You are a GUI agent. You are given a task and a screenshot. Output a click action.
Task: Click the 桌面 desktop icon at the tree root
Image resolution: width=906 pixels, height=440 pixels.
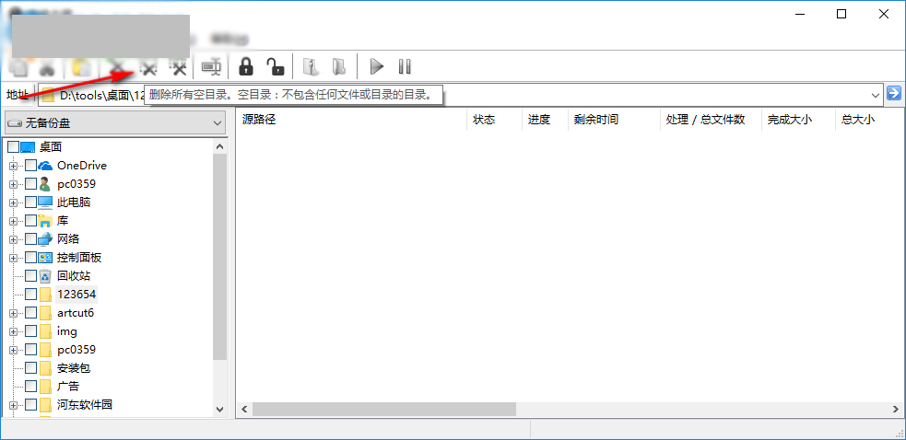click(x=29, y=147)
